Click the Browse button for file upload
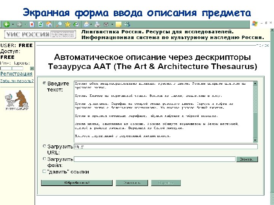The height and width of the screenshot is (205, 274). 247,159
